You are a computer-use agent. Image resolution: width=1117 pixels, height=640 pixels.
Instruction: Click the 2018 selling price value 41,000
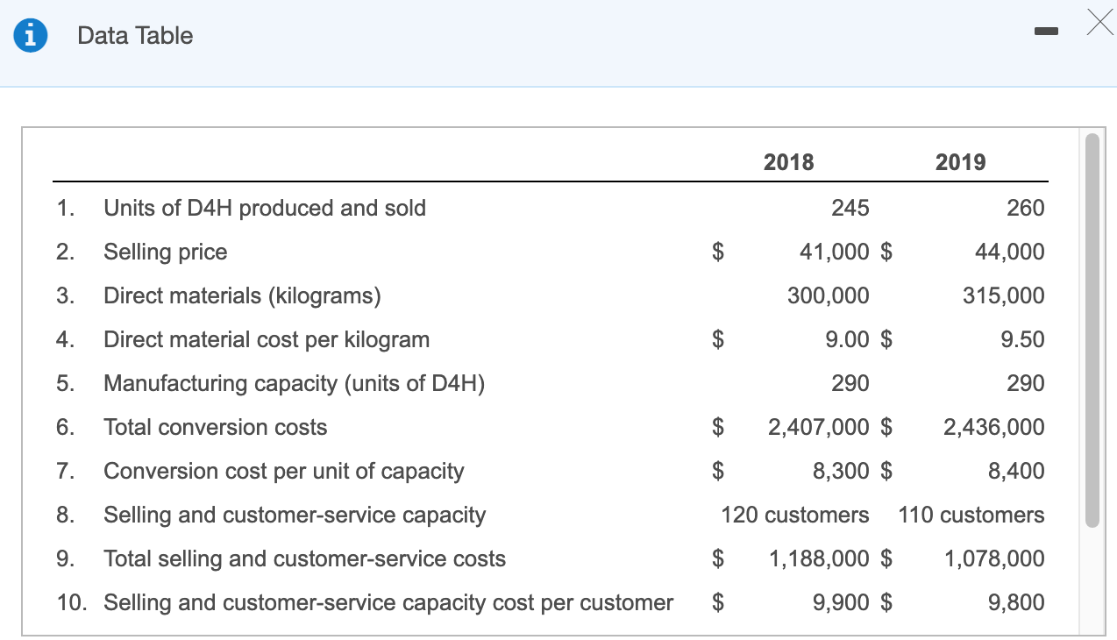835,252
